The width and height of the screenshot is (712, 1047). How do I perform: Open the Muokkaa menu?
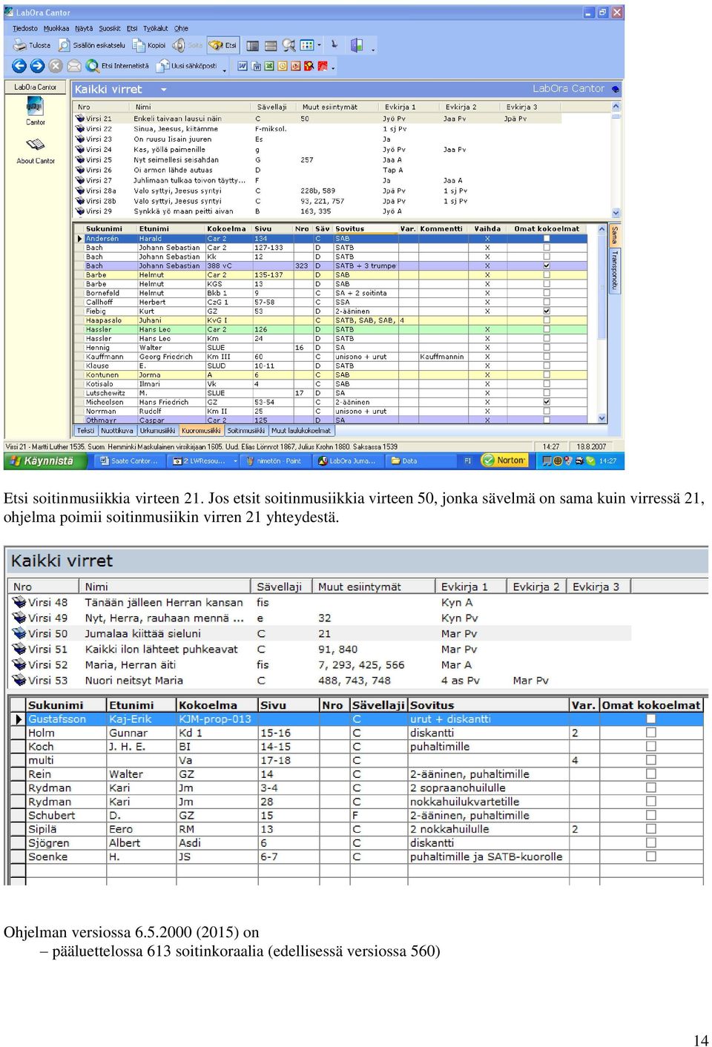pyautogui.click(x=56, y=28)
